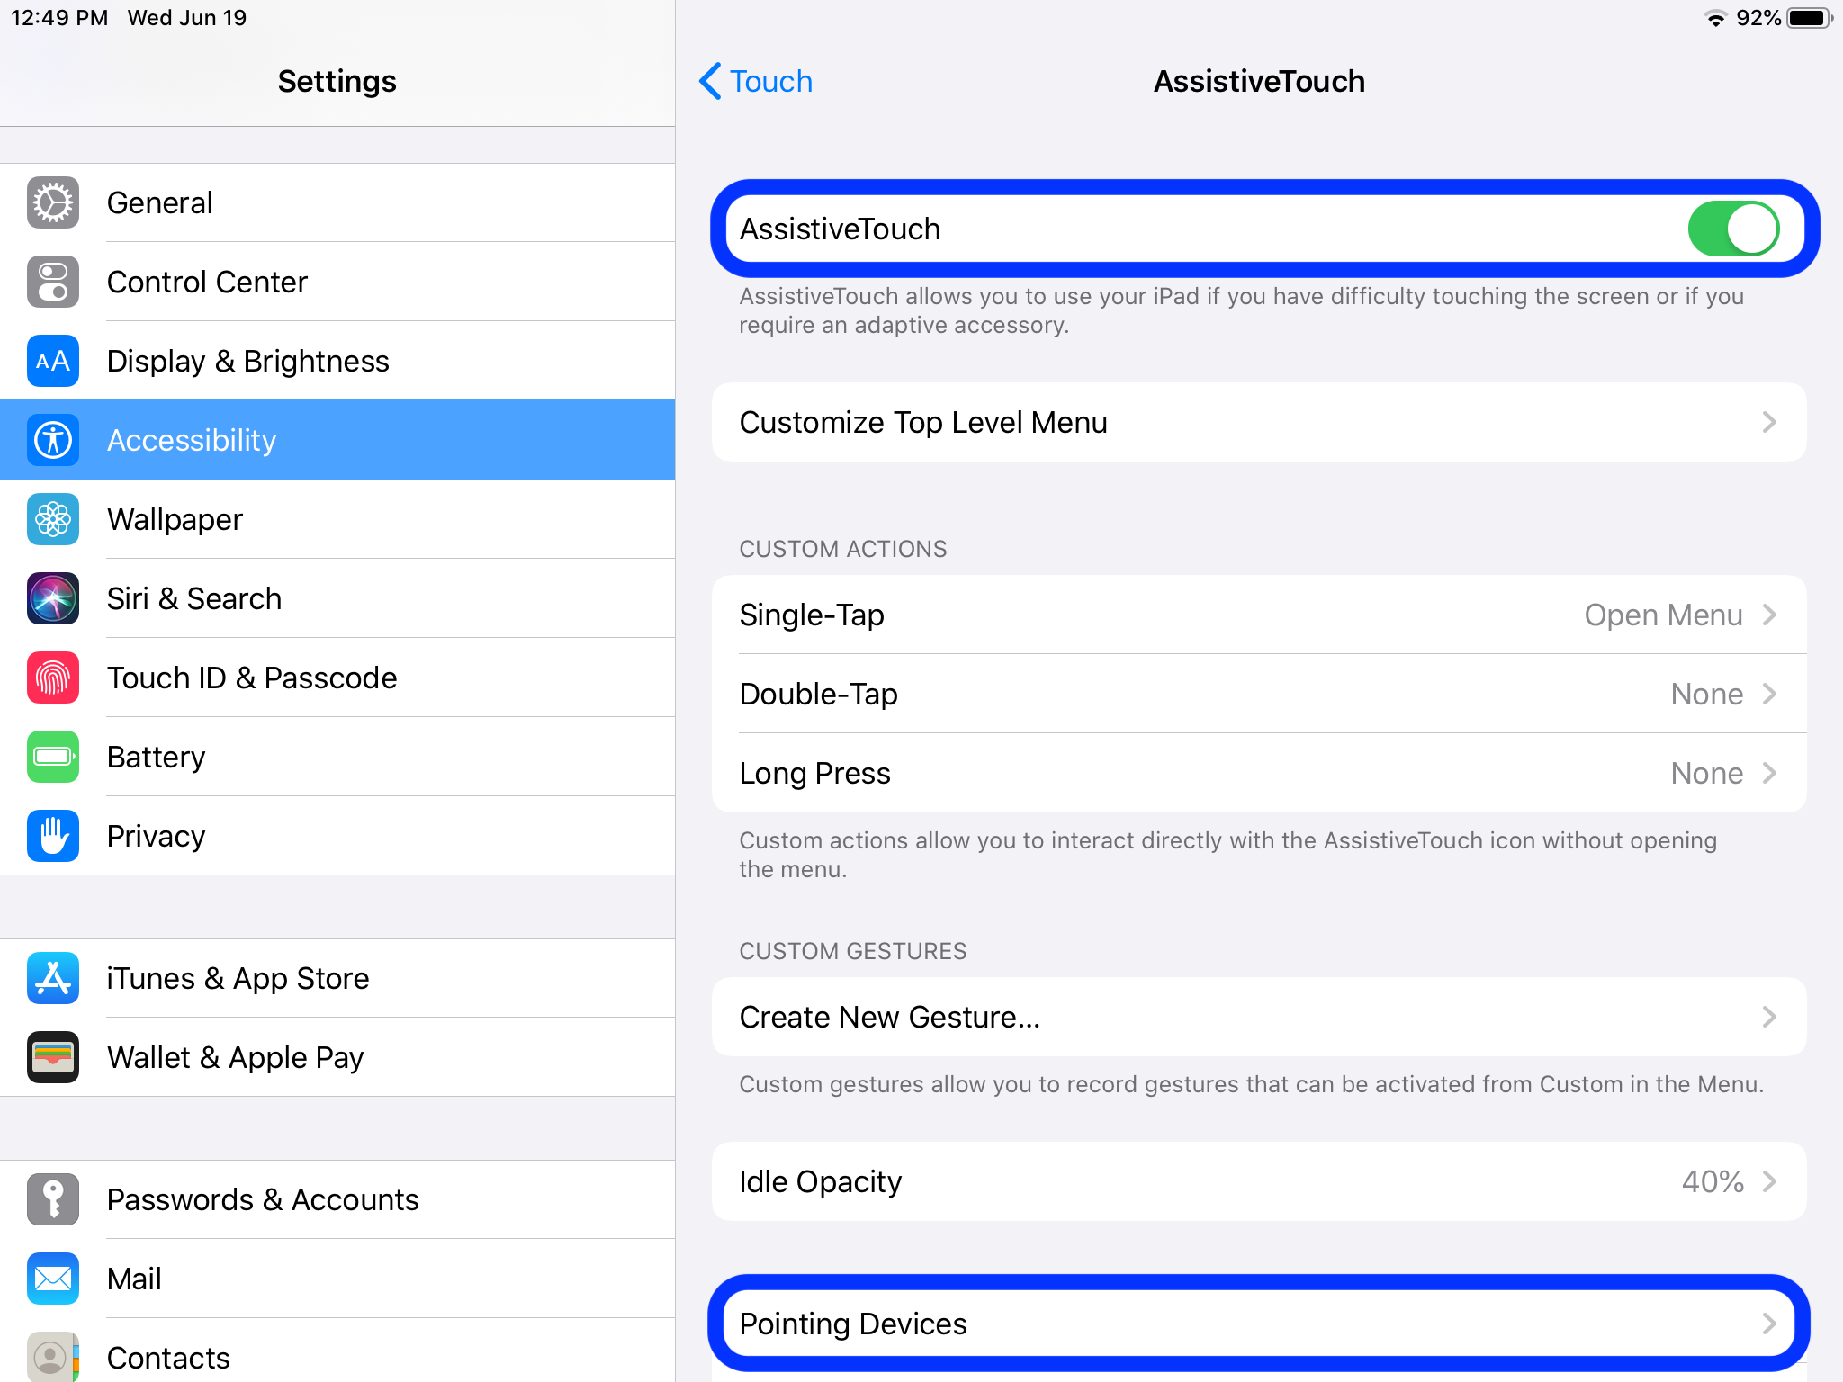The width and height of the screenshot is (1843, 1382).
Task: Open Display & Brightness settings icon
Action: [x=55, y=360]
